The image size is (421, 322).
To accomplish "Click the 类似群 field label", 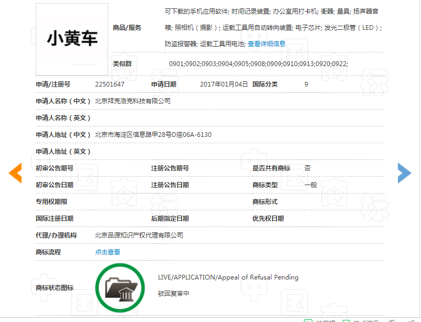I will [x=122, y=64].
